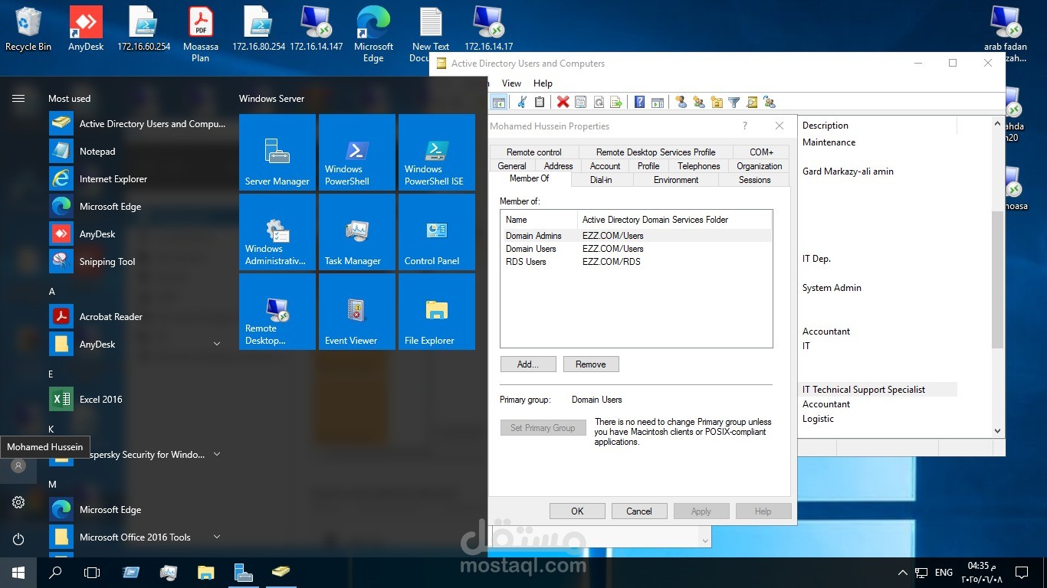1047x588 pixels.
Task: Click the Filter funnel toolbar icon
Action: click(x=734, y=102)
